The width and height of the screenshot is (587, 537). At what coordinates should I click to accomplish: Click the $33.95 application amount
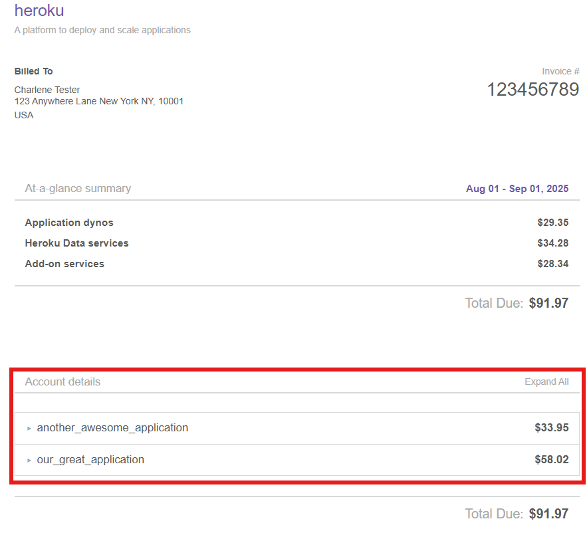click(551, 428)
